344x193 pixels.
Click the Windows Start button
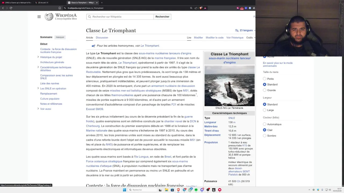(124, 190)
